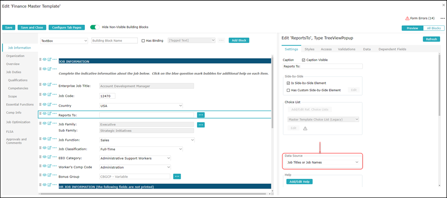
Task: Click the drag handle of the Job Family row
Action: [x=40, y=123]
